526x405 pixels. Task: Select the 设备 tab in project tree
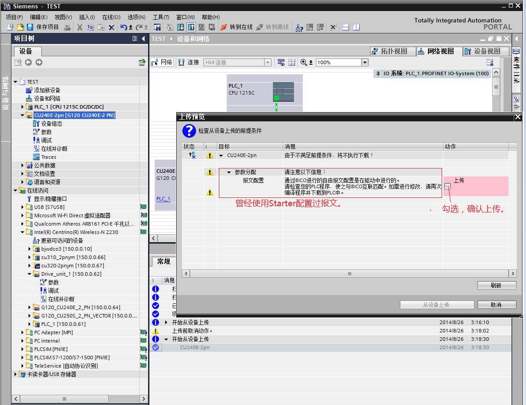28,51
